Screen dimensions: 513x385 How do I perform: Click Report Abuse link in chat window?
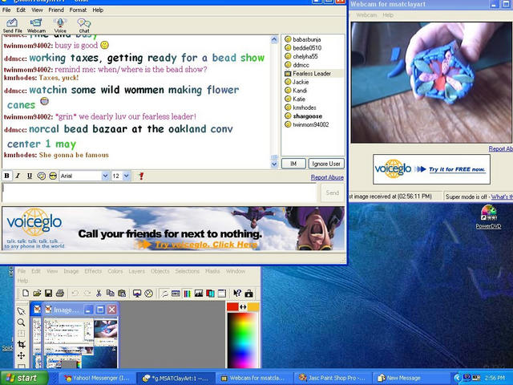(327, 177)
